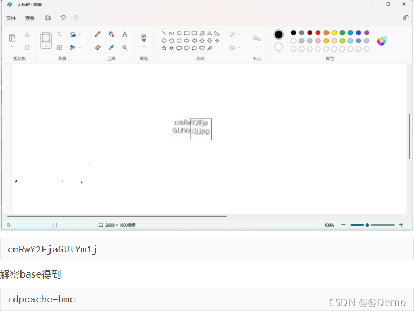The width and height of the screenshot is (414, 312).
Task: Click the Crop icon
Action: [60, 34]
